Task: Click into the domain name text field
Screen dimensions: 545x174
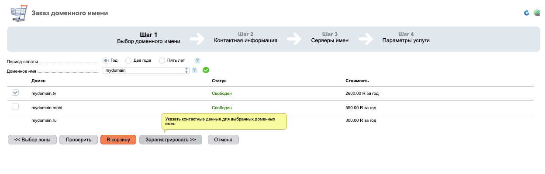Action: pos(143,70)
